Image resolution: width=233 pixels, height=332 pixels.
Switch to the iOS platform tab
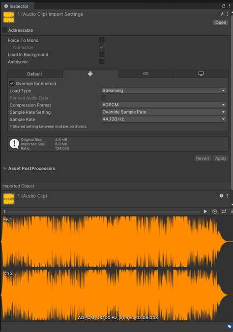146,74
